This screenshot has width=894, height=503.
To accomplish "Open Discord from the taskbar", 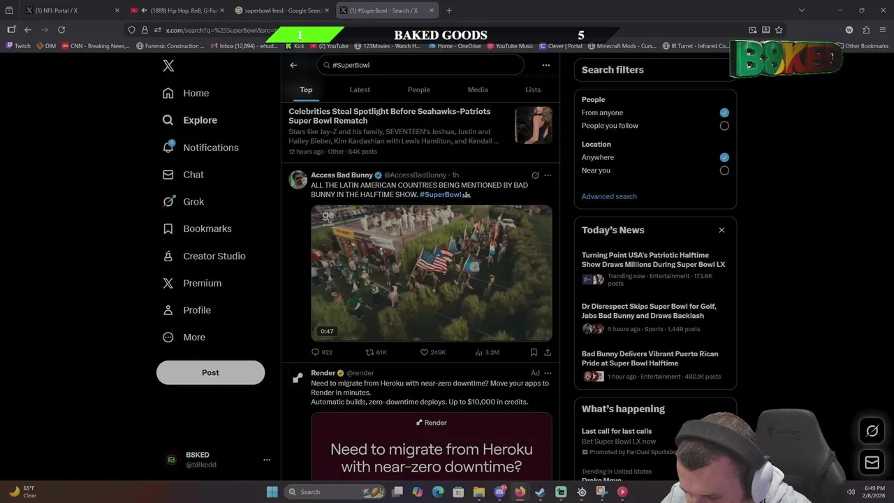I will coord(499,492).
